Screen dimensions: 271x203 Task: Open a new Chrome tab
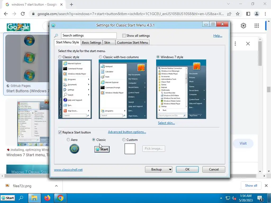point(71,4)
